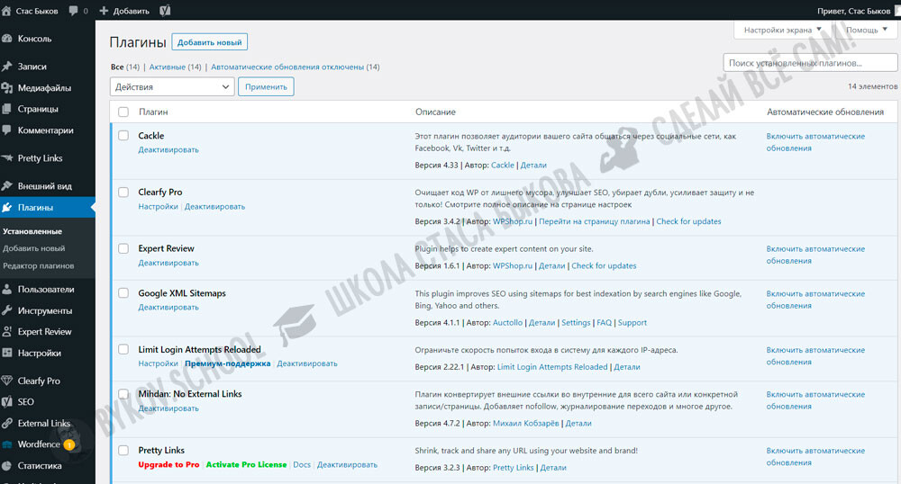Deactivate the Google XML Sitemaps plugin
This screenshot has width=901, height=484.
click(168, 308)
